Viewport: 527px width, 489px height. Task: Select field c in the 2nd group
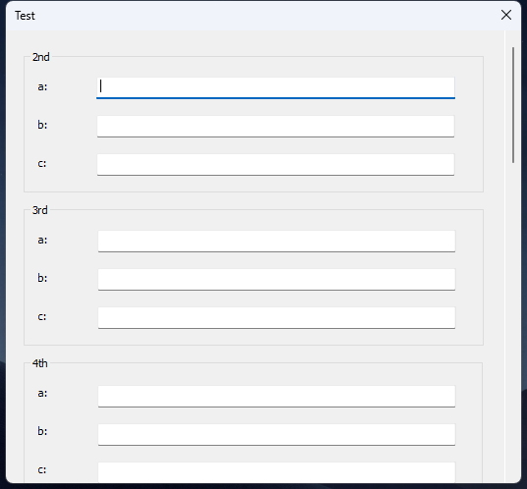tap(275, 165)
